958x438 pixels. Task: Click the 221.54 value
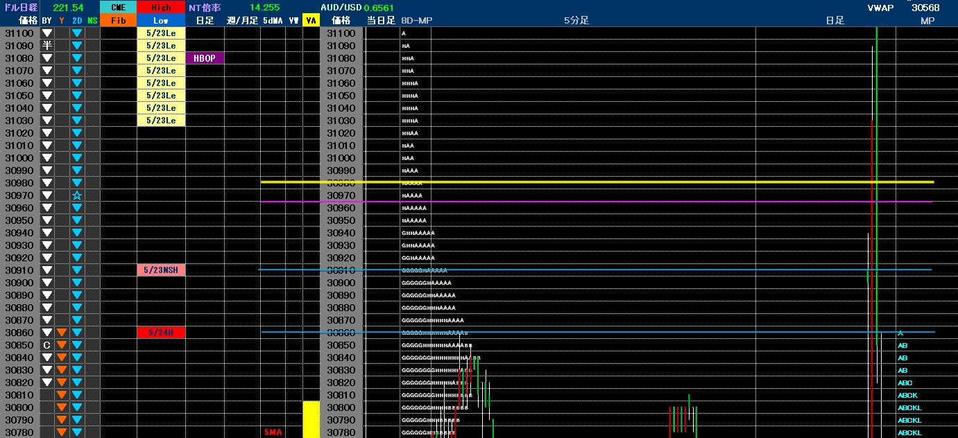pyautogui.click(x=68, y=8)
